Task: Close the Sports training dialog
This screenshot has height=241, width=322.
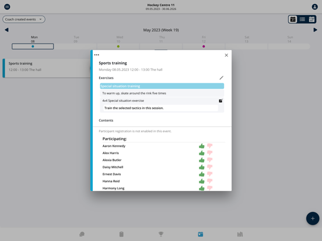Action: pyautogui.click(x=226, y=55)
